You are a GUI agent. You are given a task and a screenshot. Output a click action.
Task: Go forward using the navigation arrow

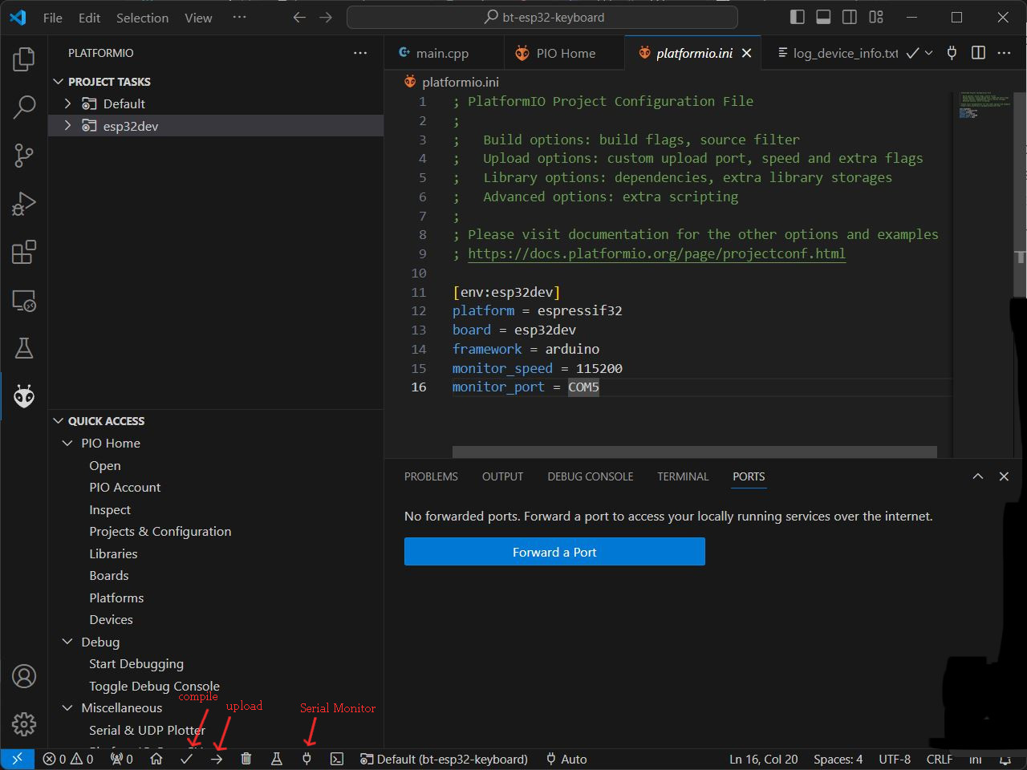326,18
